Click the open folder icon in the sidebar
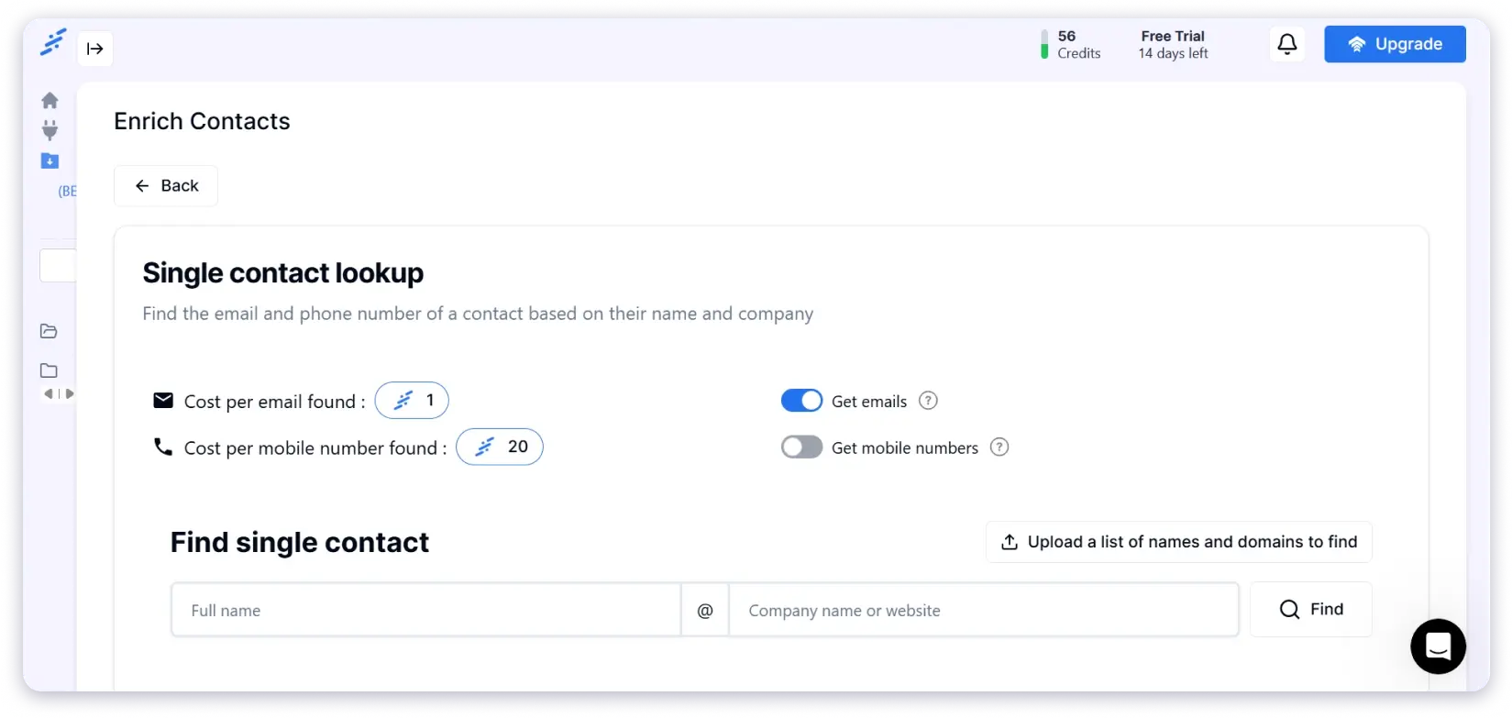 coord(50,332)
